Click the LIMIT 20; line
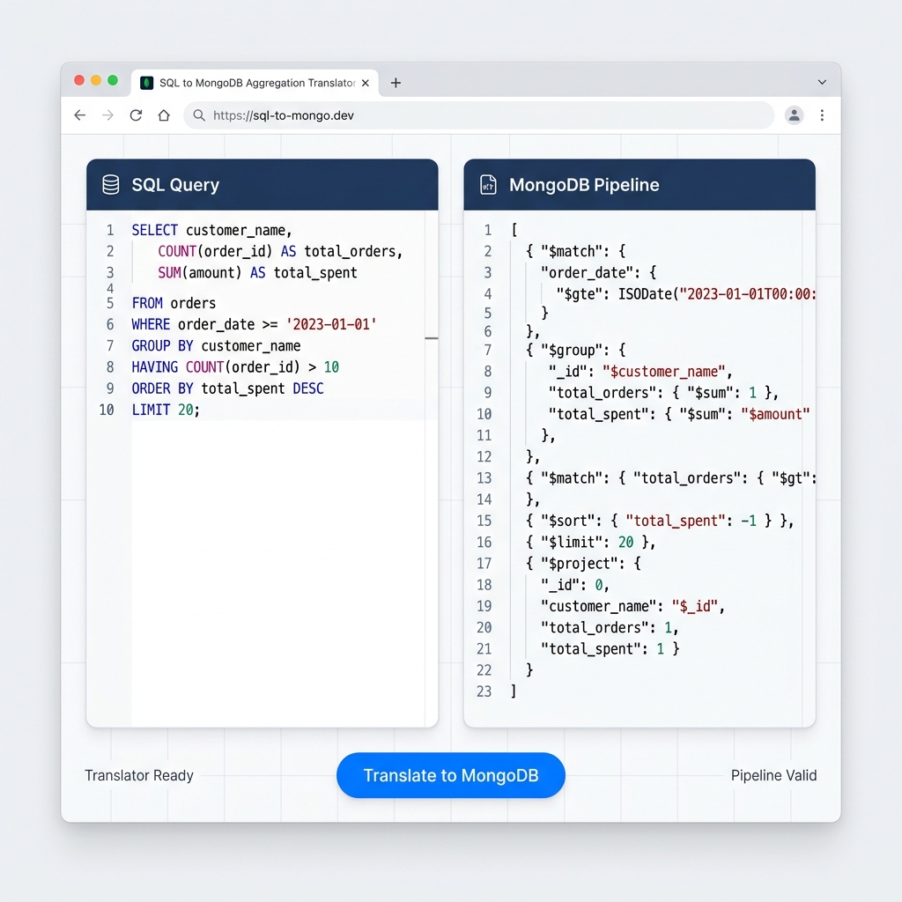This screenshot has height=902, width=902. point(166,410)
